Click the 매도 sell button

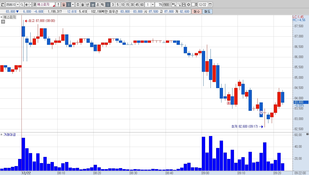207,11
